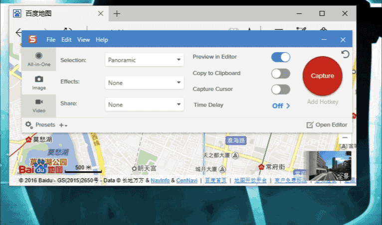Click the Snagit logo icon
Screen dimensions: 382x225
click(32, 39)
